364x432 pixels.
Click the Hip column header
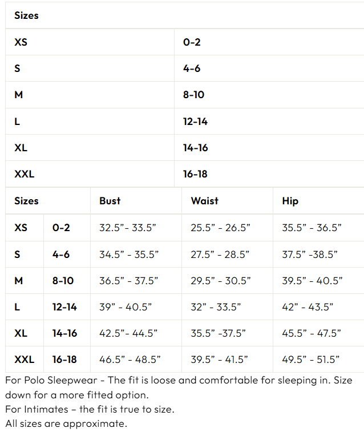[x=290, y=201]
